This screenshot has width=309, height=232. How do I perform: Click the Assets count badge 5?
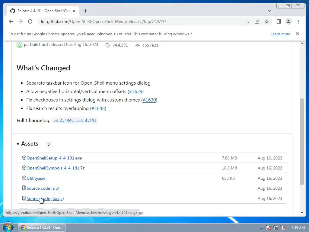tap(49, 144)
